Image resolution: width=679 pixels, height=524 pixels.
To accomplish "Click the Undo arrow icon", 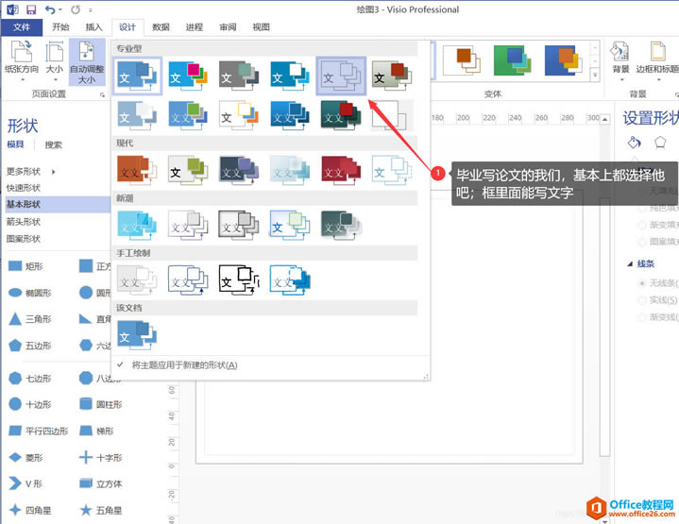I will click(x=50, y=9).
